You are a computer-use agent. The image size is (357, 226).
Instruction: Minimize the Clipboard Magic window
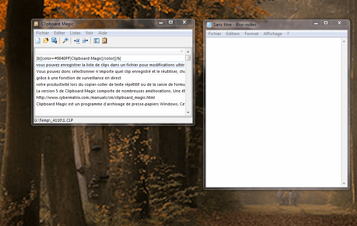161,22
